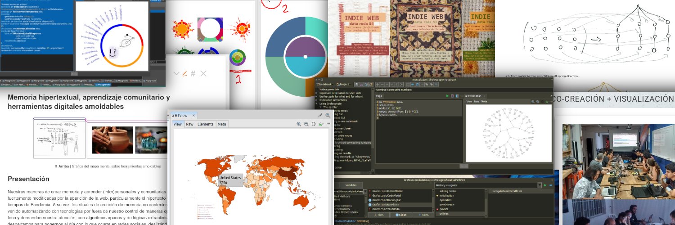Collapse the 'Using Grafoscopio' tree node
The width and height of the screenshot is (675, 225).
[x=316, y=103]
